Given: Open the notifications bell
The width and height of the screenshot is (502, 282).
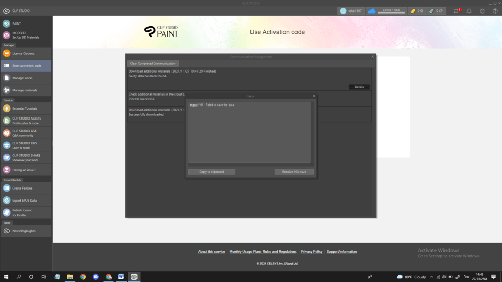Looking at the screenshot, I should pyautogui.click(x=469, y=11).
